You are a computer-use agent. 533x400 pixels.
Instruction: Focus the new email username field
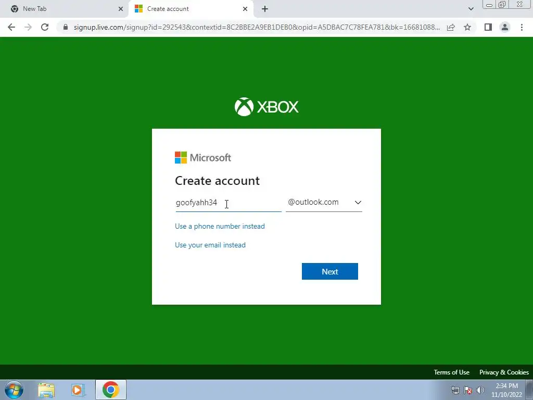[229, 203]
